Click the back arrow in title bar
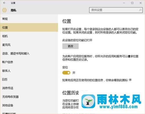 coord(4,3)
